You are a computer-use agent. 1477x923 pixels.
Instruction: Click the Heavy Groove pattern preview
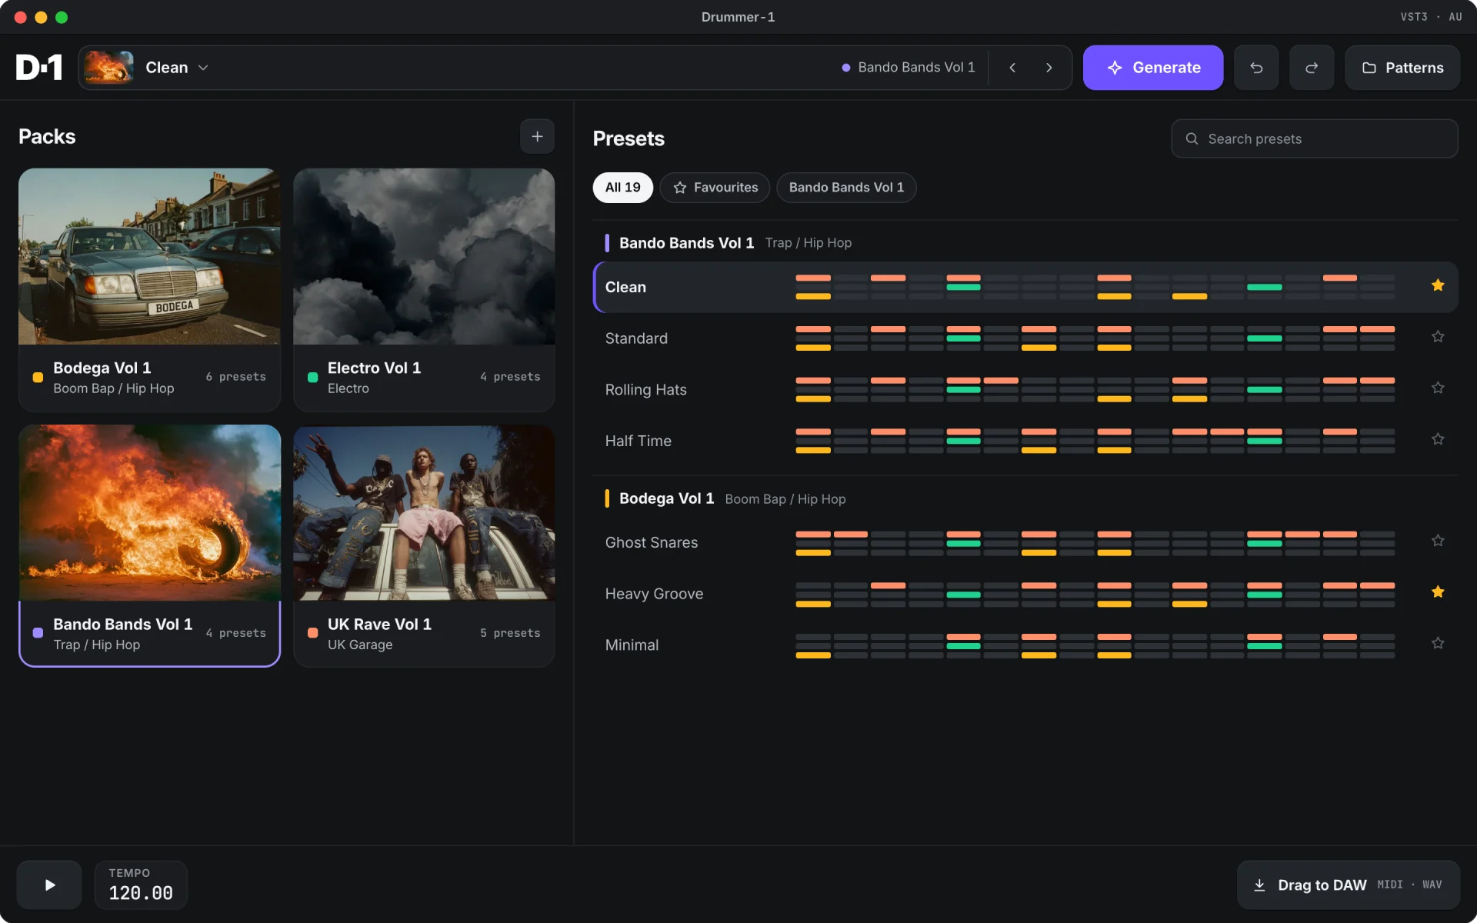click(1095, 594)
